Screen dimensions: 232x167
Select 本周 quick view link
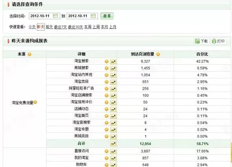click(x=88, y=27)
